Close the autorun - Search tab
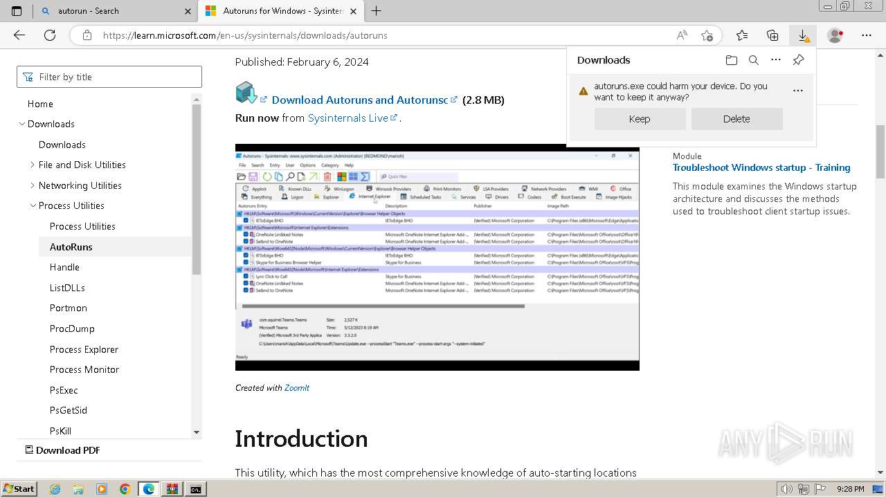 [188, 11]
